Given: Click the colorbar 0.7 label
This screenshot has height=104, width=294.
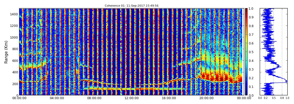Looking at the screenshot, I should pos(251,35).
